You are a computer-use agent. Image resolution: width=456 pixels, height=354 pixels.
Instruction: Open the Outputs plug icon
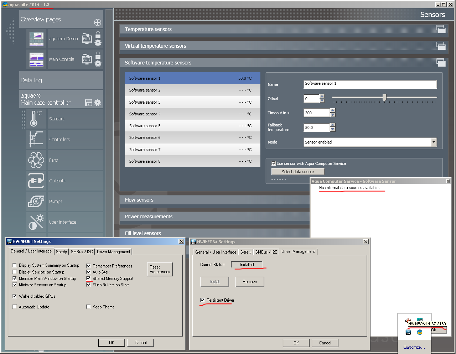tap(36, 181)
